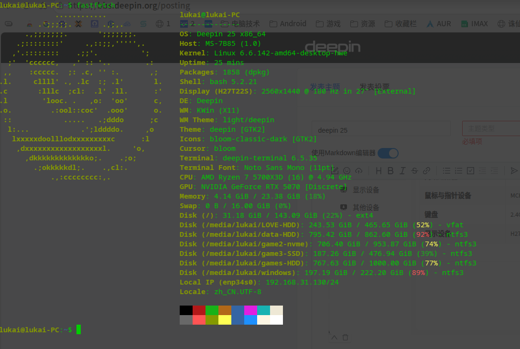Open the 资源 bookmark folder
Screen dimensions: 520x349
coord(362,24)
